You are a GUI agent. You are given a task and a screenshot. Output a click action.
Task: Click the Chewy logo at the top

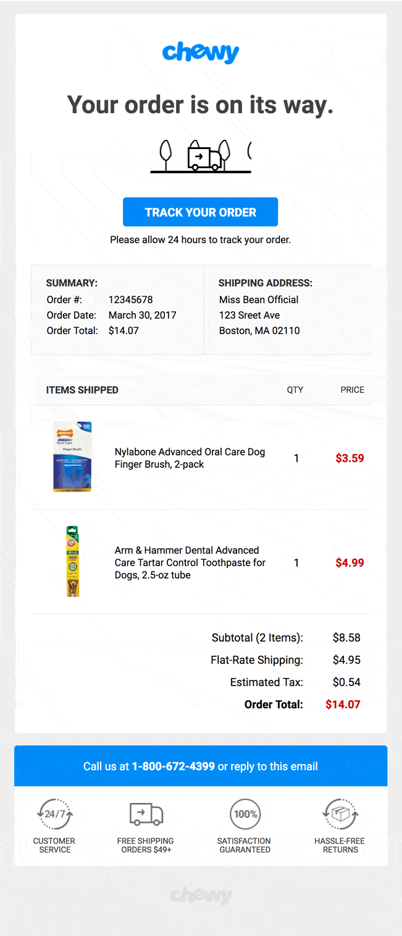pyautogui.click(x=201, y=53)
